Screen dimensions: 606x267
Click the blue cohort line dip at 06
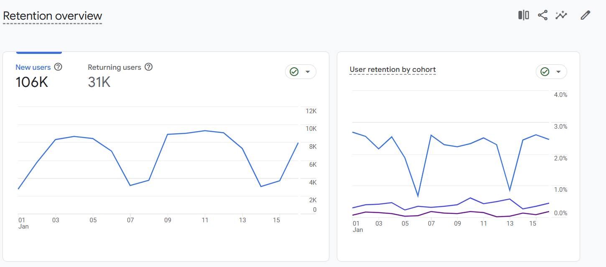(418, 196)
